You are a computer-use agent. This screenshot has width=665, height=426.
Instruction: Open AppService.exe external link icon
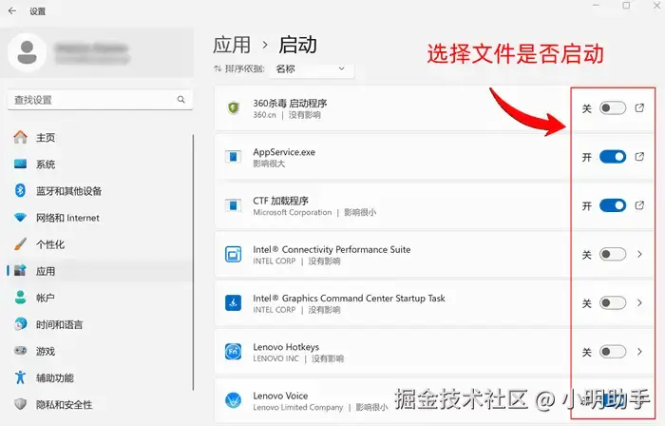point(639,157)
